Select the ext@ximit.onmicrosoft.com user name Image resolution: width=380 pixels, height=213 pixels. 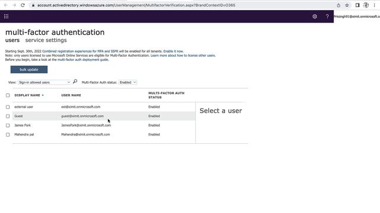[81, 106]
